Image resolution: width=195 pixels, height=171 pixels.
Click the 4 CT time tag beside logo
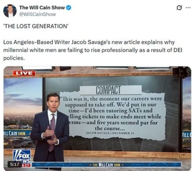(x=26, y=165)
